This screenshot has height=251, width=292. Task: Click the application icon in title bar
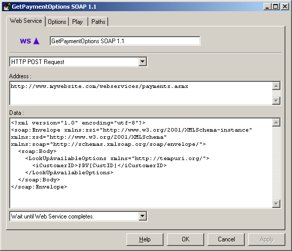point(7,7)
